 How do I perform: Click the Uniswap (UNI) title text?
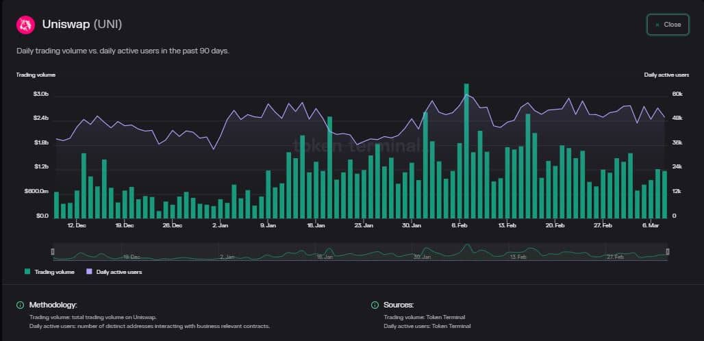click(82, 25)
